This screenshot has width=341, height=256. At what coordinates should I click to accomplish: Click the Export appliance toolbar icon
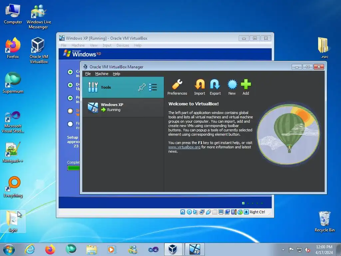point(215,87)
